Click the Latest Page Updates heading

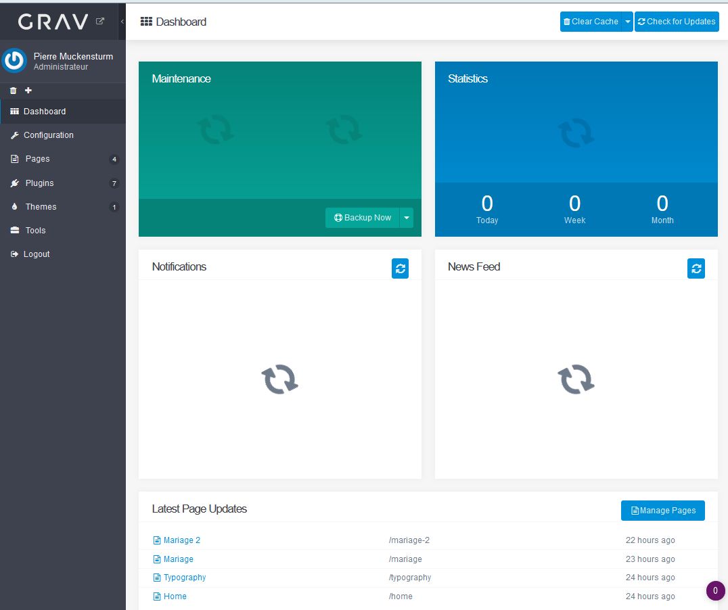pyautogui.click(x=200, y=509)
